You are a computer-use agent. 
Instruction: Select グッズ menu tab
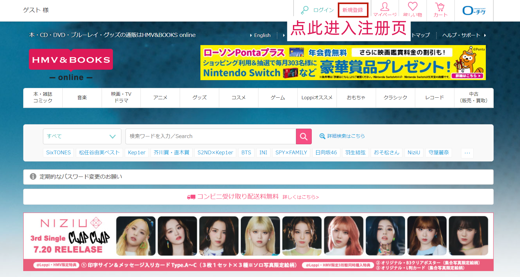(199, 98)
